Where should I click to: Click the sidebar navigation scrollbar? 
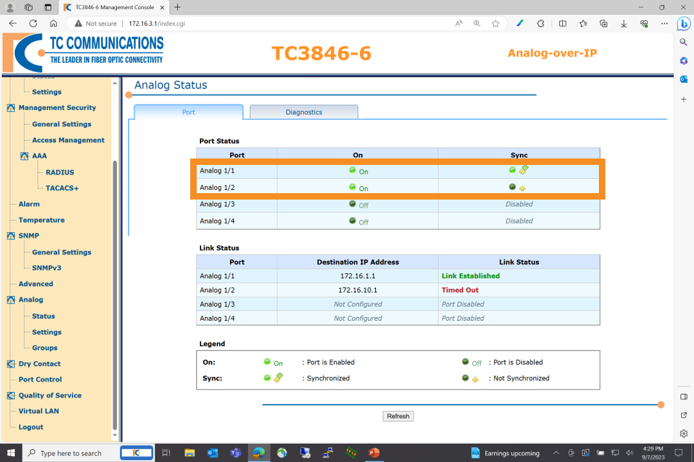pyautogui.click(x=114, y=295)
